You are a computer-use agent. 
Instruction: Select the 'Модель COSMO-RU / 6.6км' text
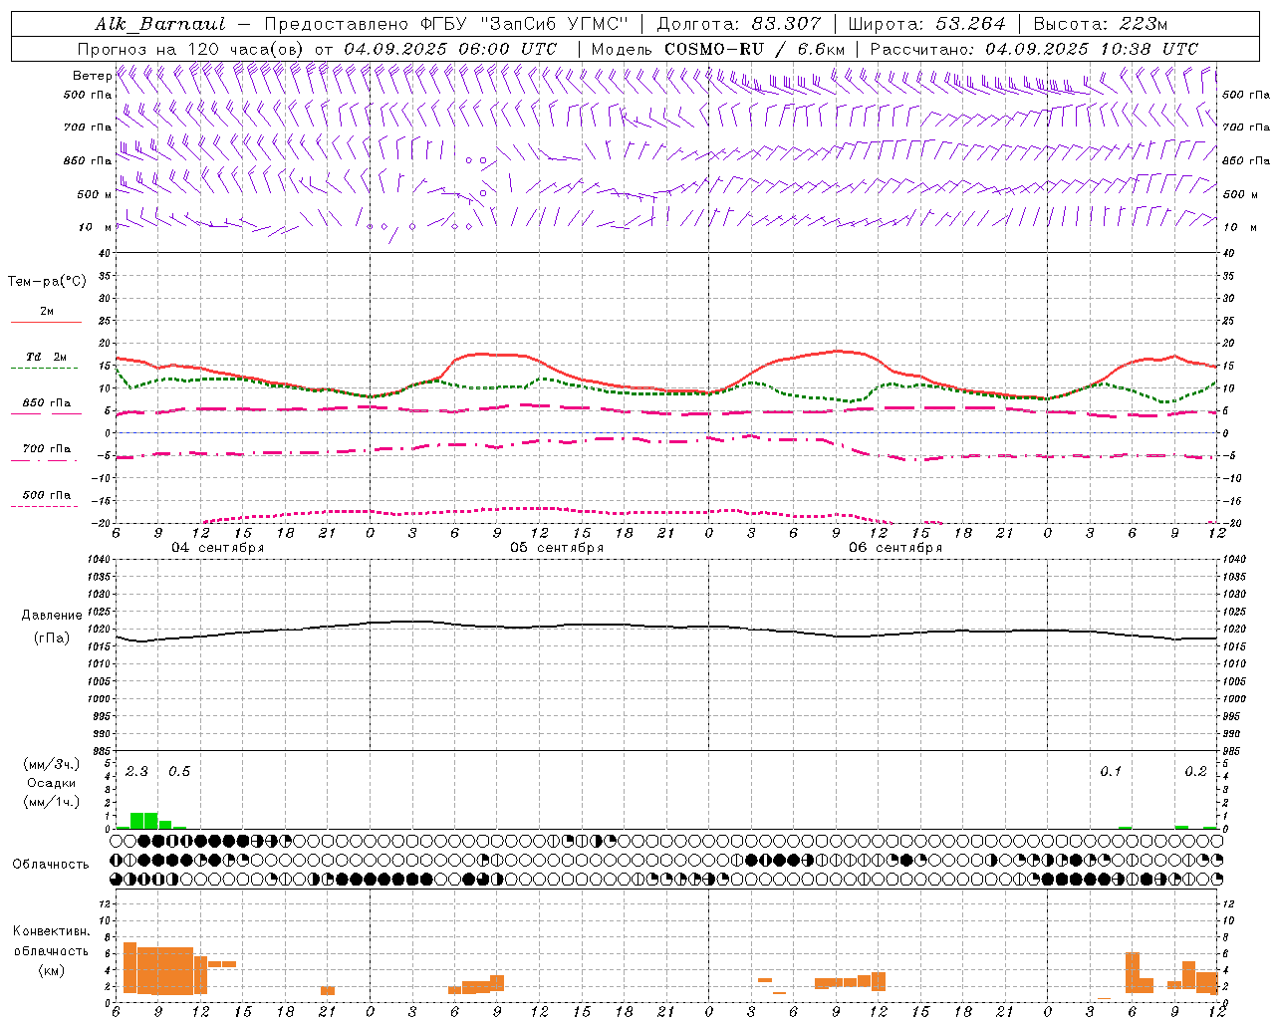point(718,49)
